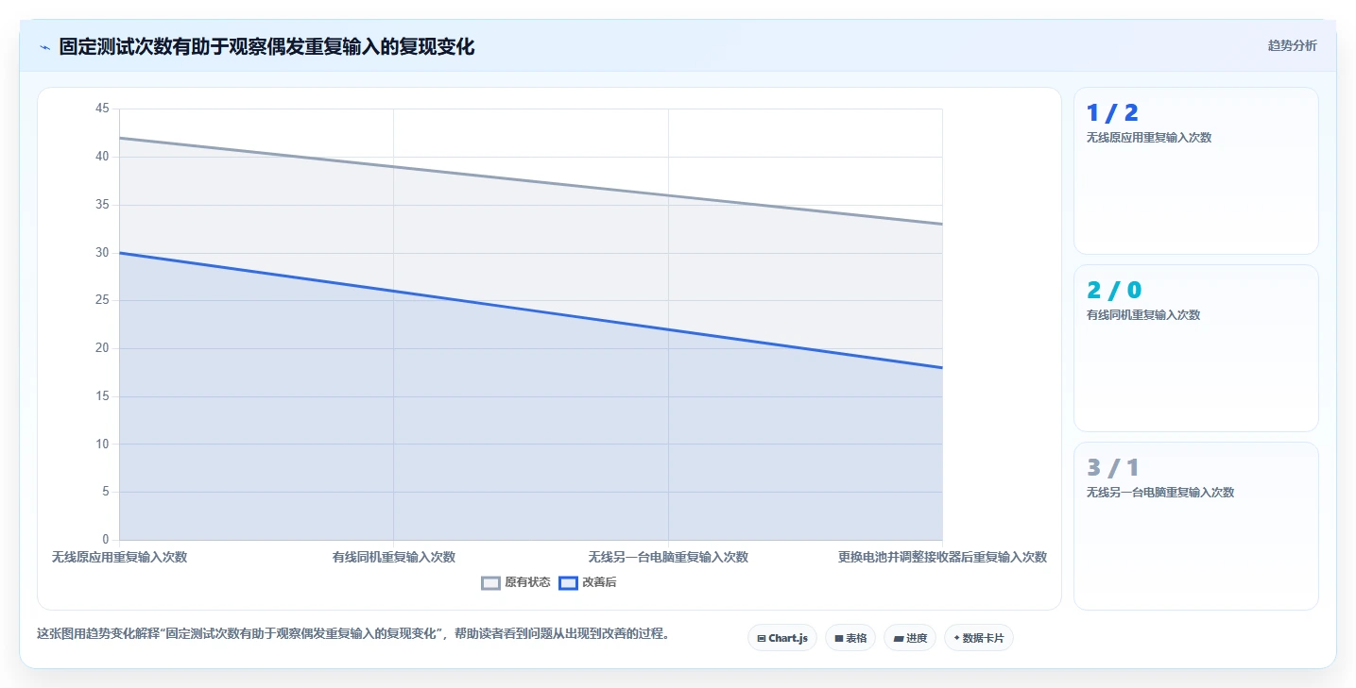Select the 进度 tag label
The image size is (1356, 688).
click(917, 639)
